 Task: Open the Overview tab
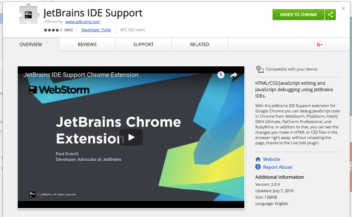(x=31, y=45)
